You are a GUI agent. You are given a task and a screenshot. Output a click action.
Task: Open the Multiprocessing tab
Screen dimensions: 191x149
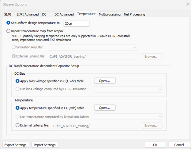point(109,14)
